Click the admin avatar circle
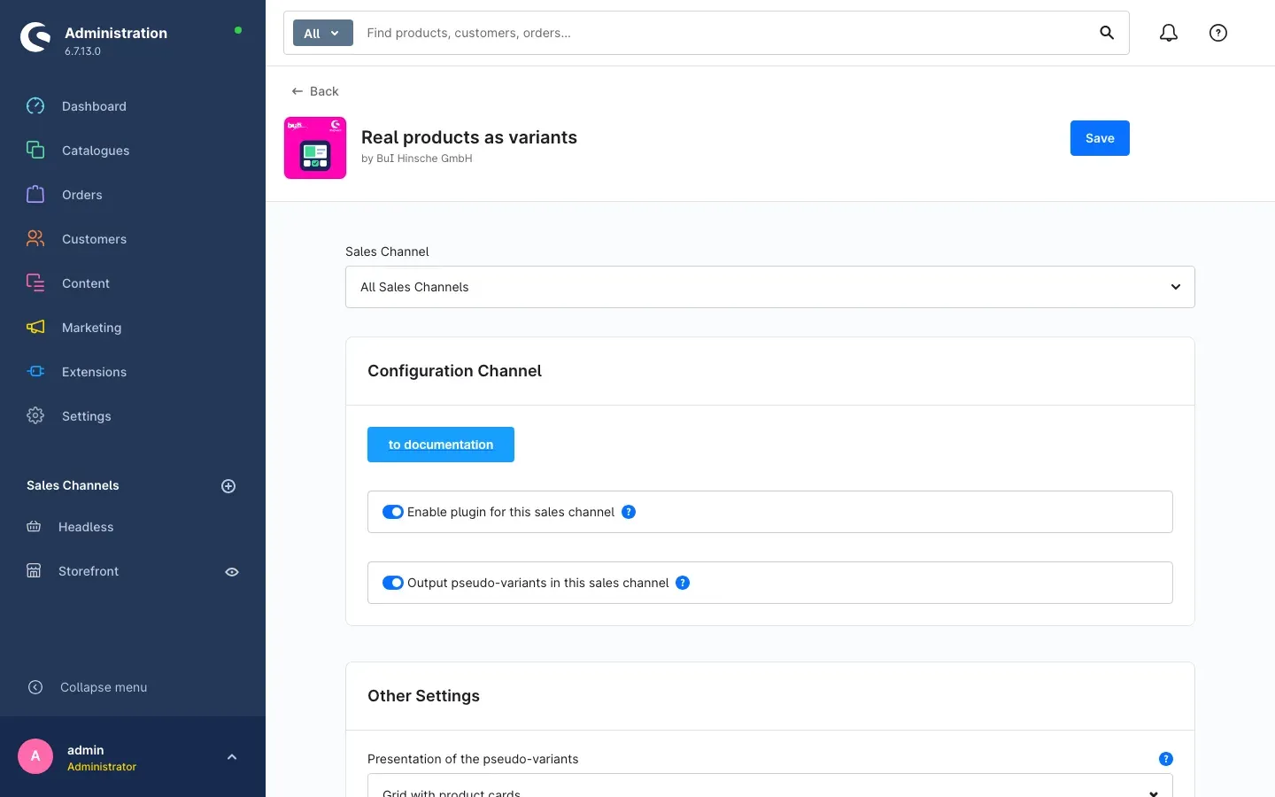The image size is (1275, 797). click(x=35, y=756)
